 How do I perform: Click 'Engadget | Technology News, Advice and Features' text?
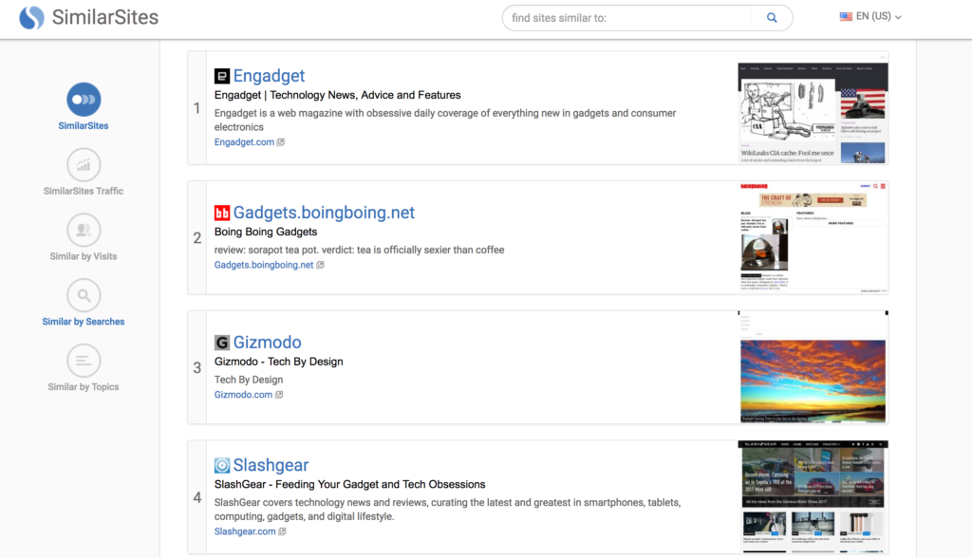338,95
